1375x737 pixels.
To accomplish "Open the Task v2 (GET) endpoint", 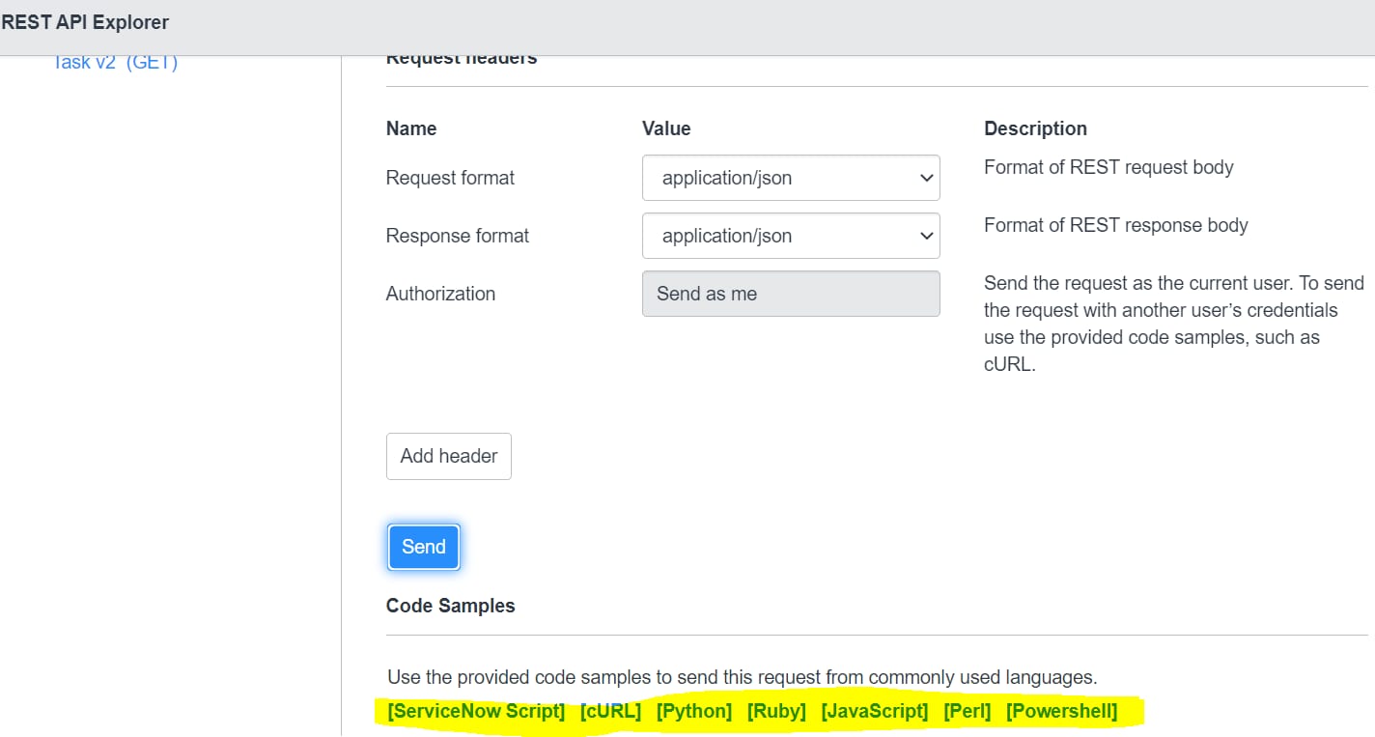I will (115, 61).
